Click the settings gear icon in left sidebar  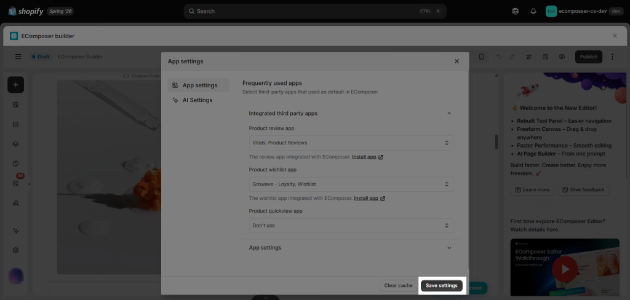(x=15, y=250)
